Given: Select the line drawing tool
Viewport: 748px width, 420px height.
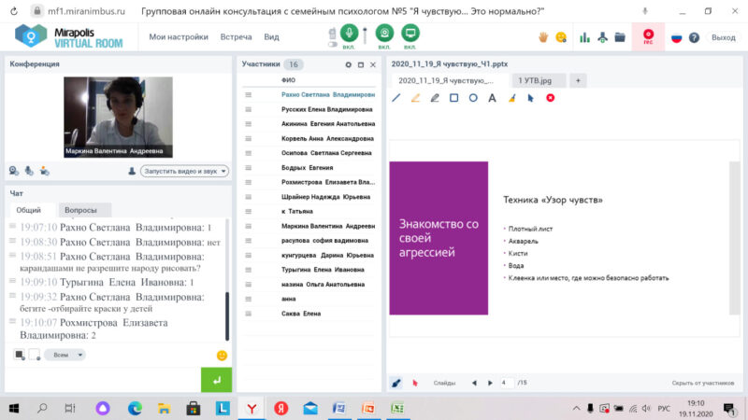Looking at the screenshot, I should [x=396, y=98].
